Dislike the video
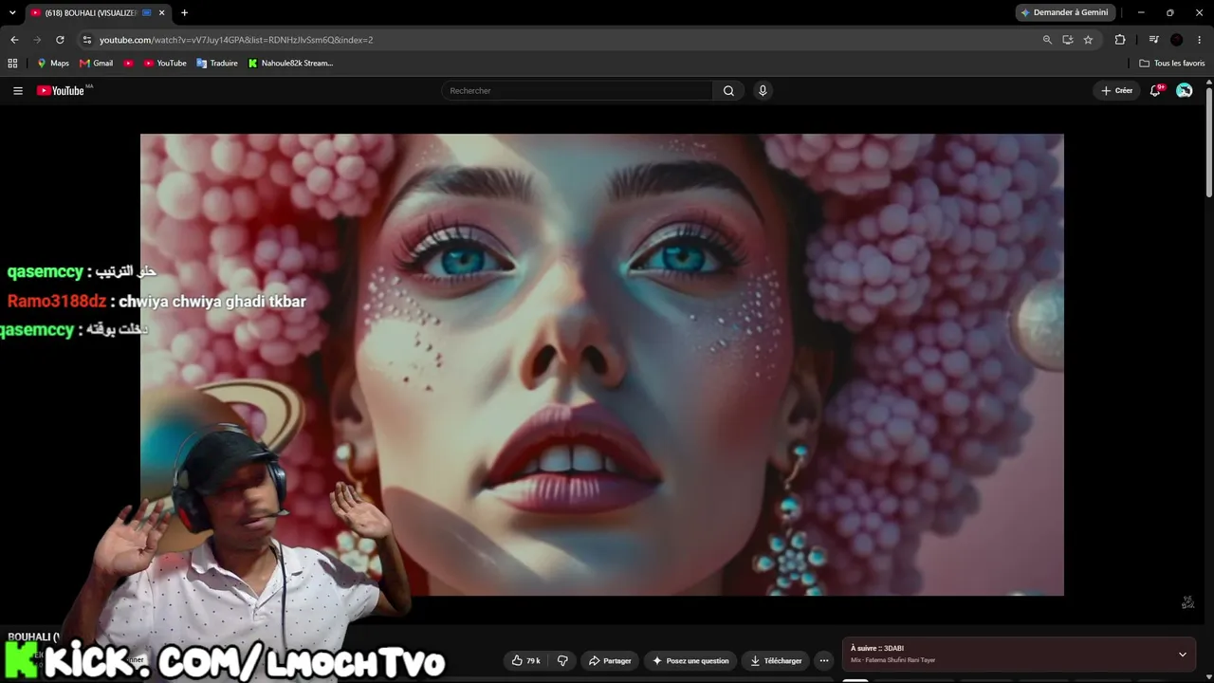This screenshot has width=1214, height=683. pyautogui.click(x=562, y=660)
